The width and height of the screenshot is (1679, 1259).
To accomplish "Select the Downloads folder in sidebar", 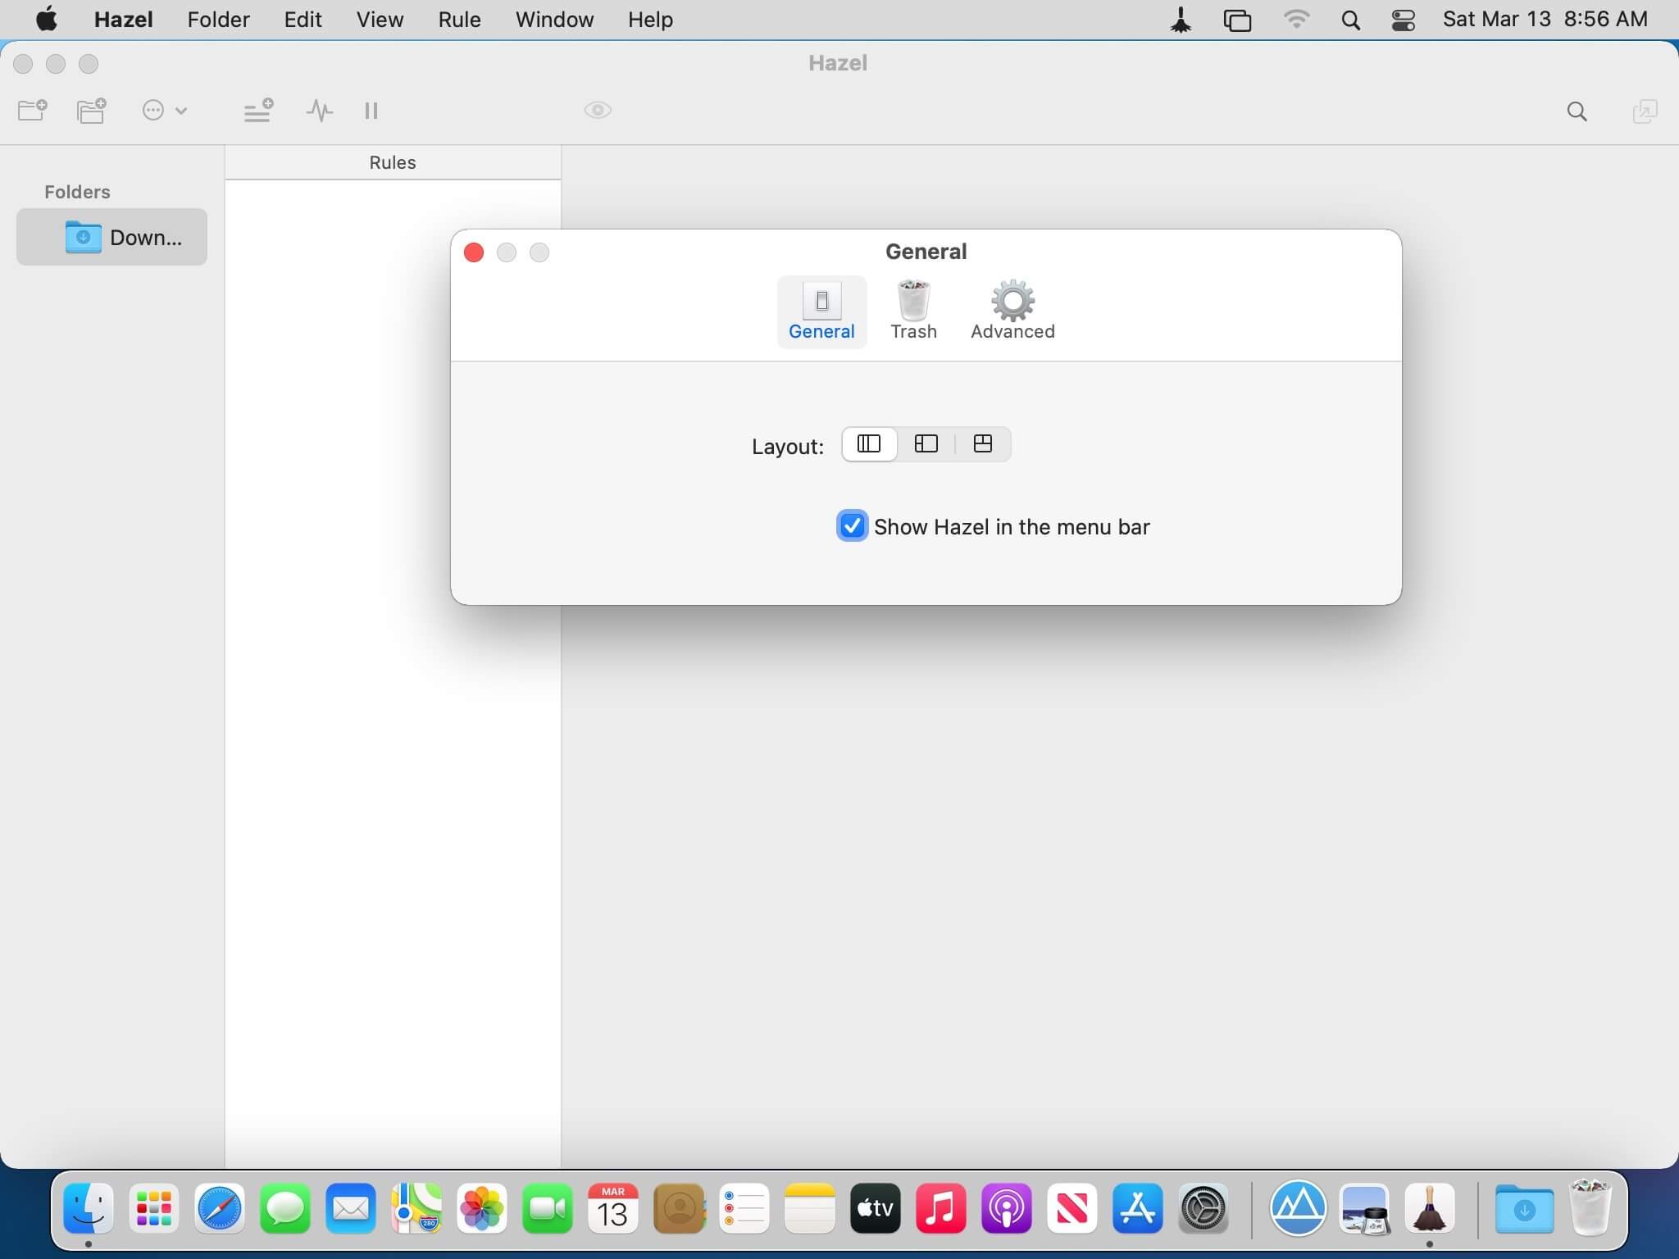I will tap(112, 238).
